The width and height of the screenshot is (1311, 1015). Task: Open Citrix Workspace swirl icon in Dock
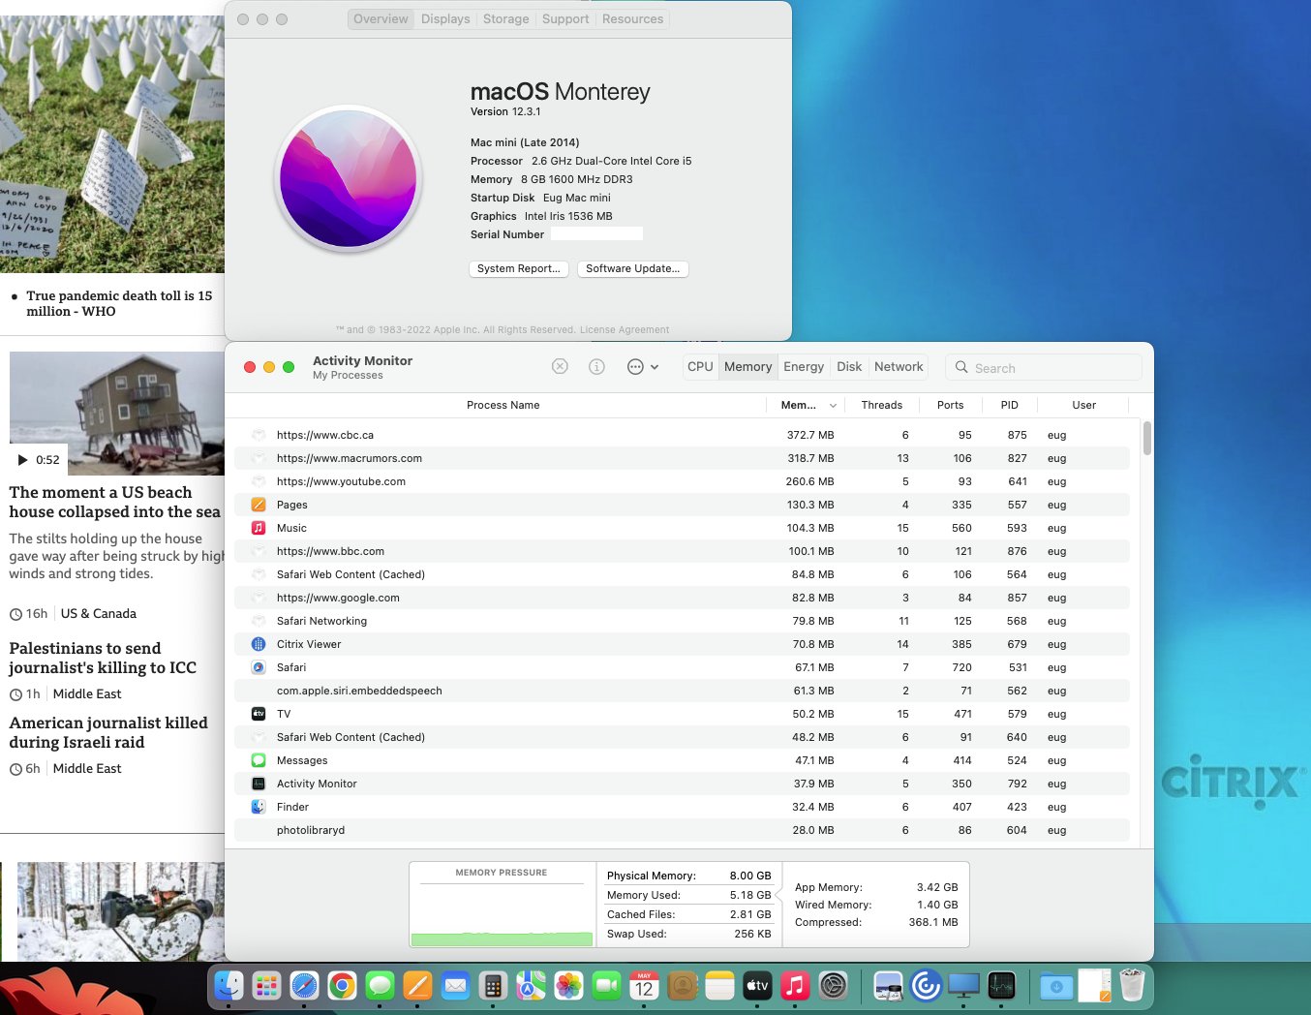pyautogui.click(x=926, y=986)
